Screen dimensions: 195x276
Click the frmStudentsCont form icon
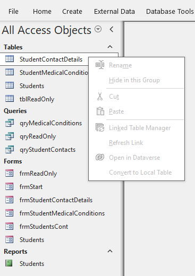pyautogui.click(x=10, y=227)
